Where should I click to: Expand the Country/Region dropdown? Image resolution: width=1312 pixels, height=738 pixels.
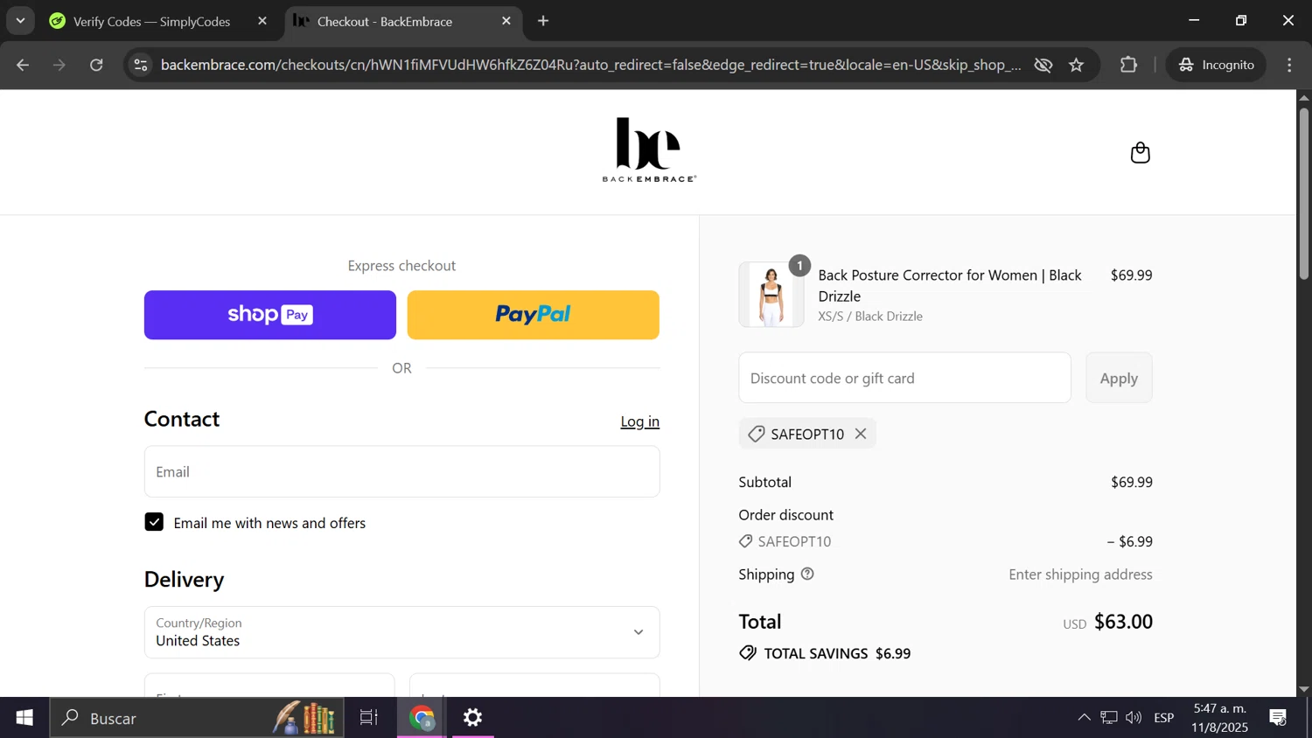[x=402, y=632]
